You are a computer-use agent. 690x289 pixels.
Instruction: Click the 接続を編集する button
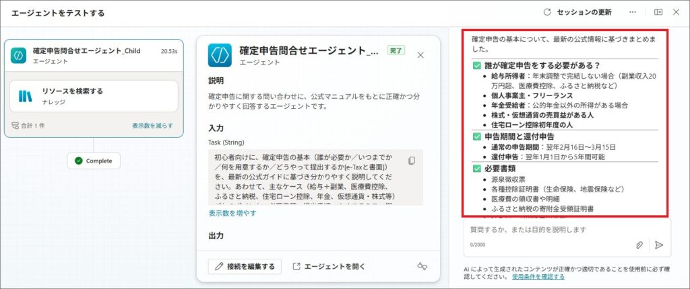point(244,267)
